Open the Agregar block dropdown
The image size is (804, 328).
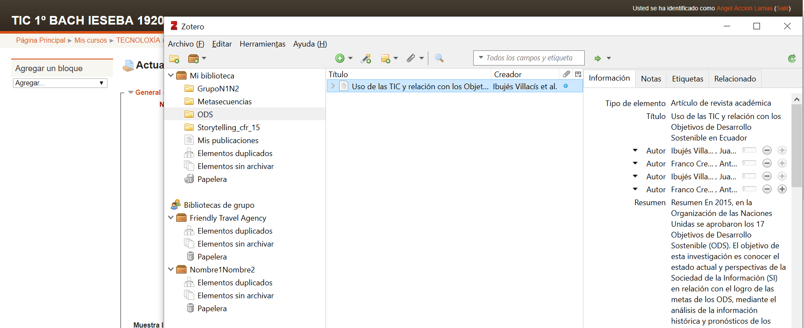[x=60, y=83]
